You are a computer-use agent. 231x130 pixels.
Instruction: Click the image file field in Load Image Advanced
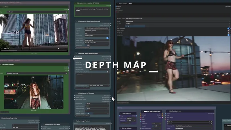click(37, 73)
